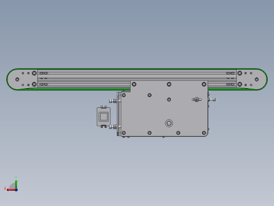Viewport: 274px width, 206px height.
Task: Select the bolt protruding from the drive housing's right side
Action: (x=212, y=100)
